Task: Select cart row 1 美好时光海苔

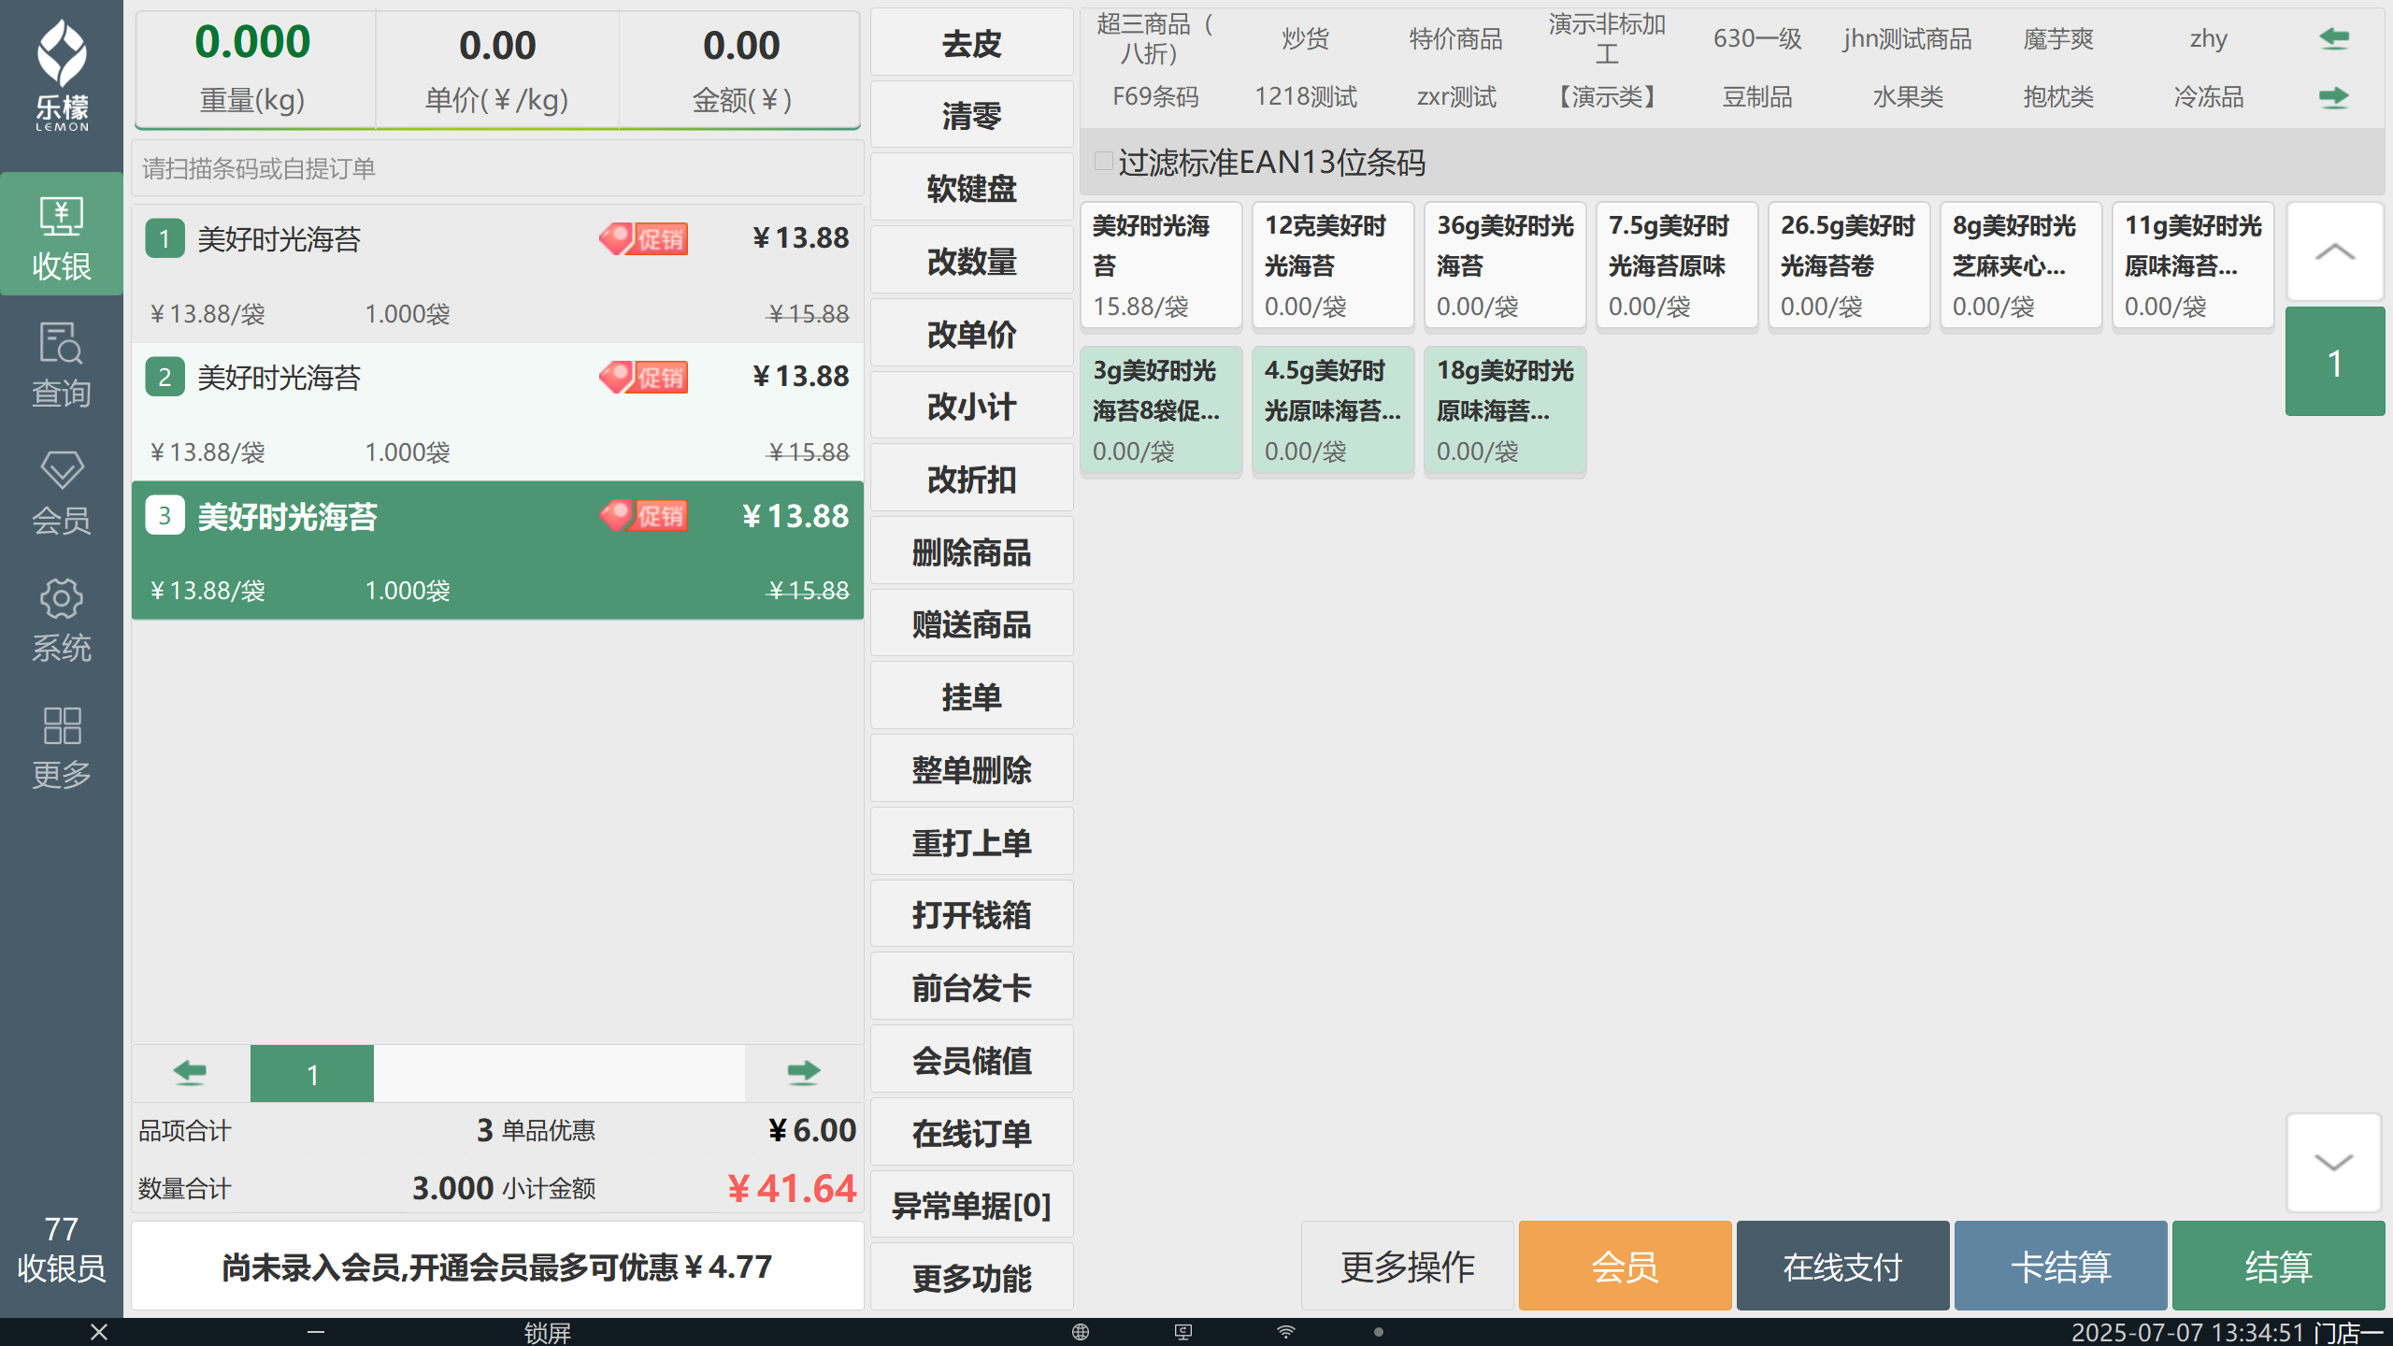Action: pos(497,274)
